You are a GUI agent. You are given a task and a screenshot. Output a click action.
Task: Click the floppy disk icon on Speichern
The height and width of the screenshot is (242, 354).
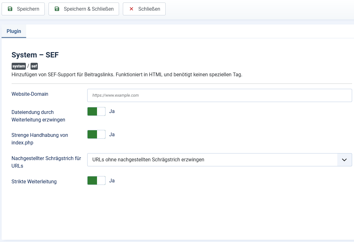(10, 9)
